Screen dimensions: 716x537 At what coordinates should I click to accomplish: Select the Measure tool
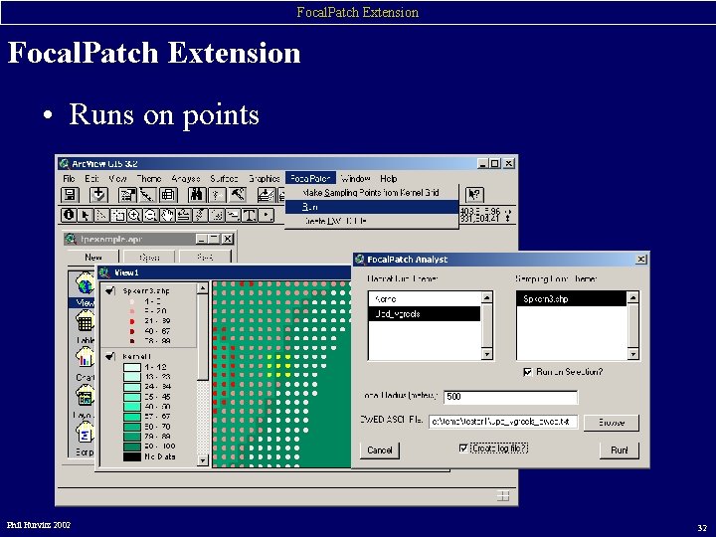184,215
